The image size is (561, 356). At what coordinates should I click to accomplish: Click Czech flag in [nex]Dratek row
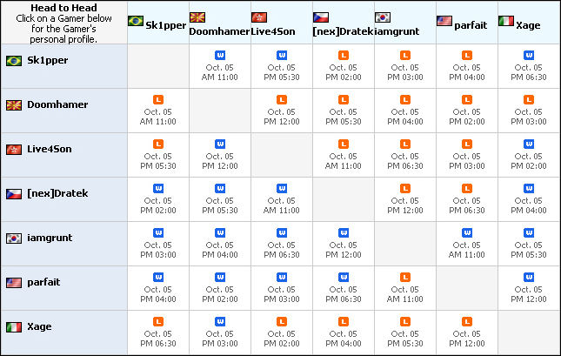14,193
